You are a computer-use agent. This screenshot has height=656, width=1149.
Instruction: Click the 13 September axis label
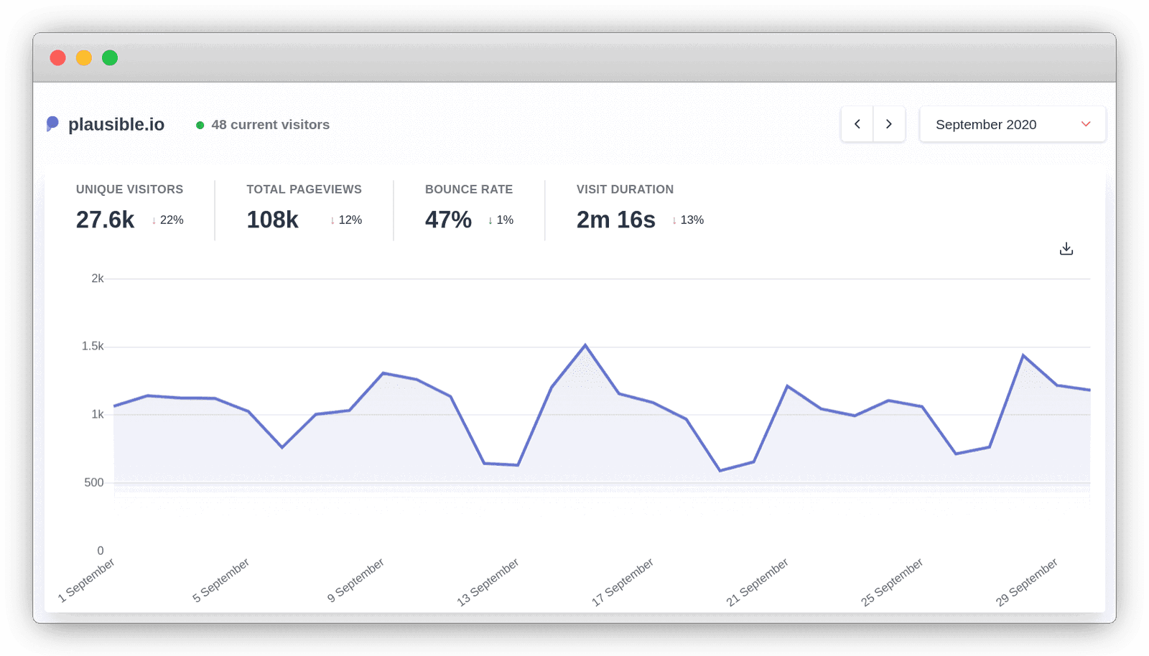488,582
